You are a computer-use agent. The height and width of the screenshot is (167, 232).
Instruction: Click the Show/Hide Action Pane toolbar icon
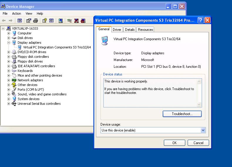pos(51,21)
